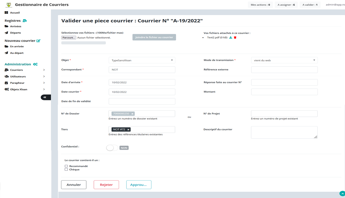
Task: Click the Administration gears icon
Action: tap(35, 64)
